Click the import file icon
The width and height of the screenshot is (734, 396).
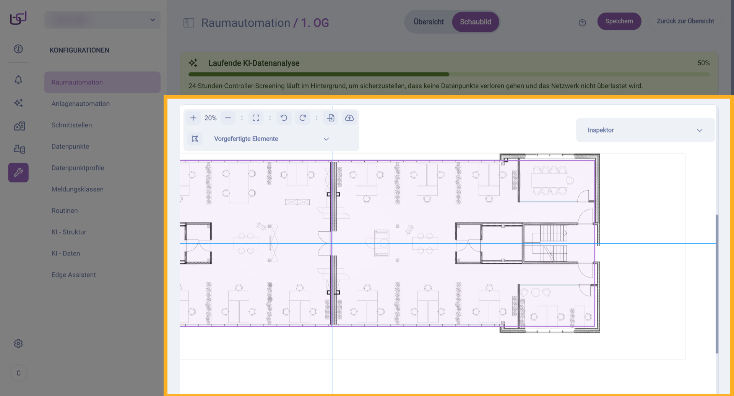pos(331,118)
